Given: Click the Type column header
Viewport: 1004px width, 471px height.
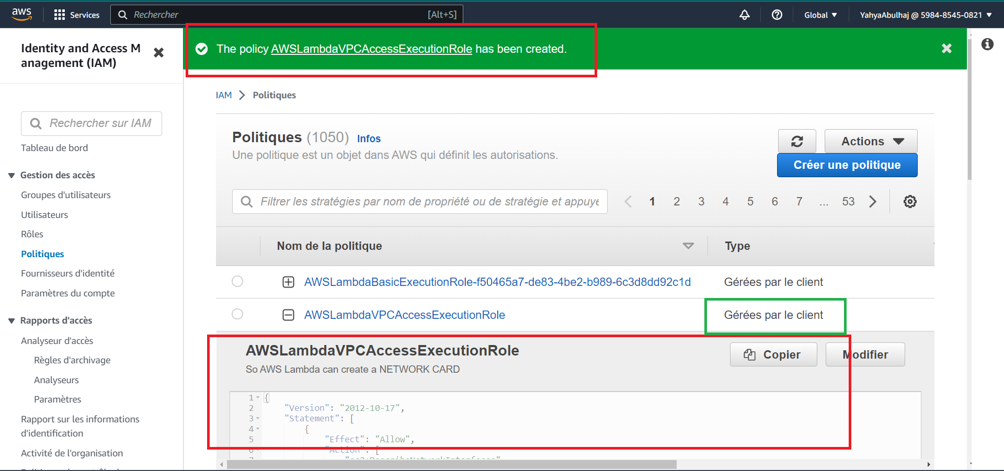Looking at the screenshot, I should 737,246.
